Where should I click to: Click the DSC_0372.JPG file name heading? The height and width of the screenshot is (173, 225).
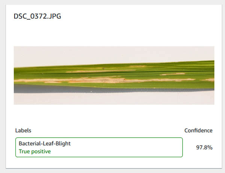coord(37,16)
